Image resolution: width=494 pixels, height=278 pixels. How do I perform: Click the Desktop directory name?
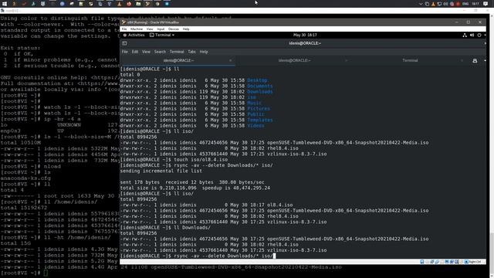[258, 80]
